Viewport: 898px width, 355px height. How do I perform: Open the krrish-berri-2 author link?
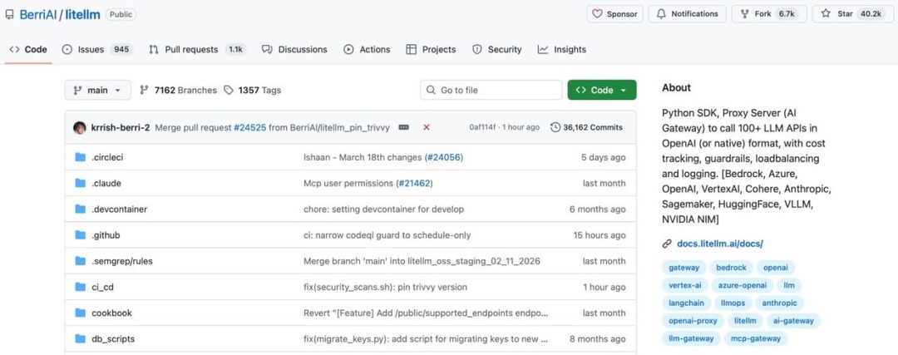point(121,128)
